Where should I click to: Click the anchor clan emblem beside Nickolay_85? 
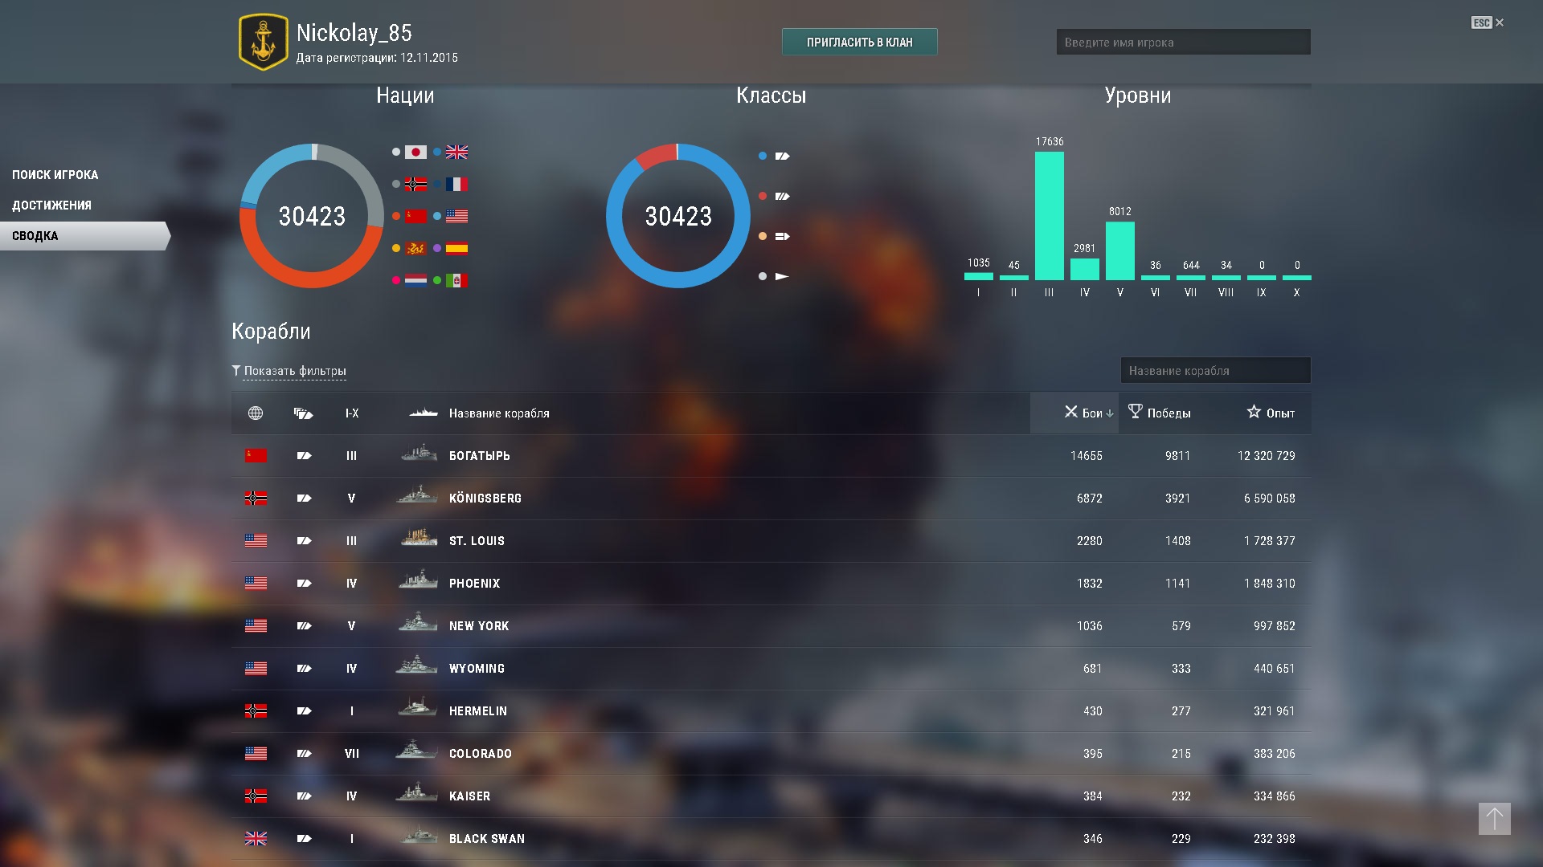[263, 42]
